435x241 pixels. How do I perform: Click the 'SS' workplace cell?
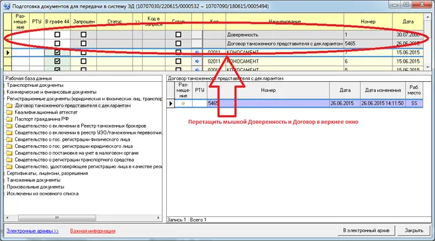(414, 103)
